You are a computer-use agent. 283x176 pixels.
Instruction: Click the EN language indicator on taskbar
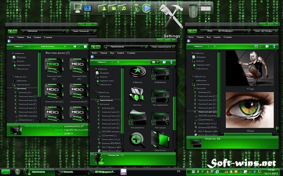pyautogui.click(x=179, y=171)
